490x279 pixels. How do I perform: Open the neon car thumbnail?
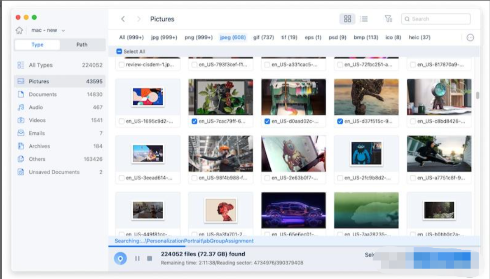pyautogui.click(x=293, y=210)
